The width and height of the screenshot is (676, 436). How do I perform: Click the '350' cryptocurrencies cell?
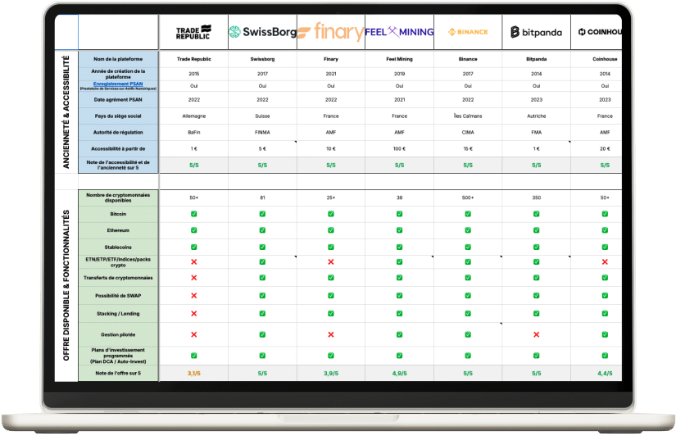pos(537,198)
